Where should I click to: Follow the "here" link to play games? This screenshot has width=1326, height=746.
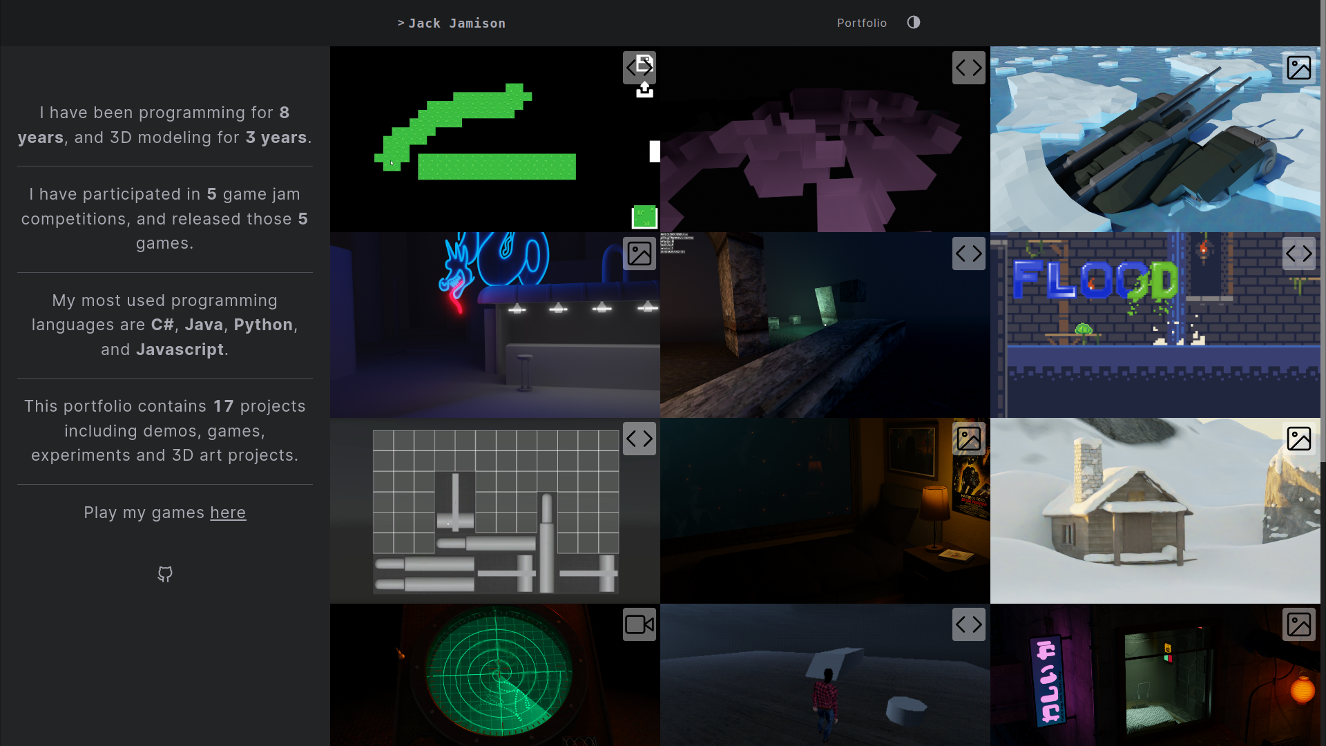coord(227,513)
